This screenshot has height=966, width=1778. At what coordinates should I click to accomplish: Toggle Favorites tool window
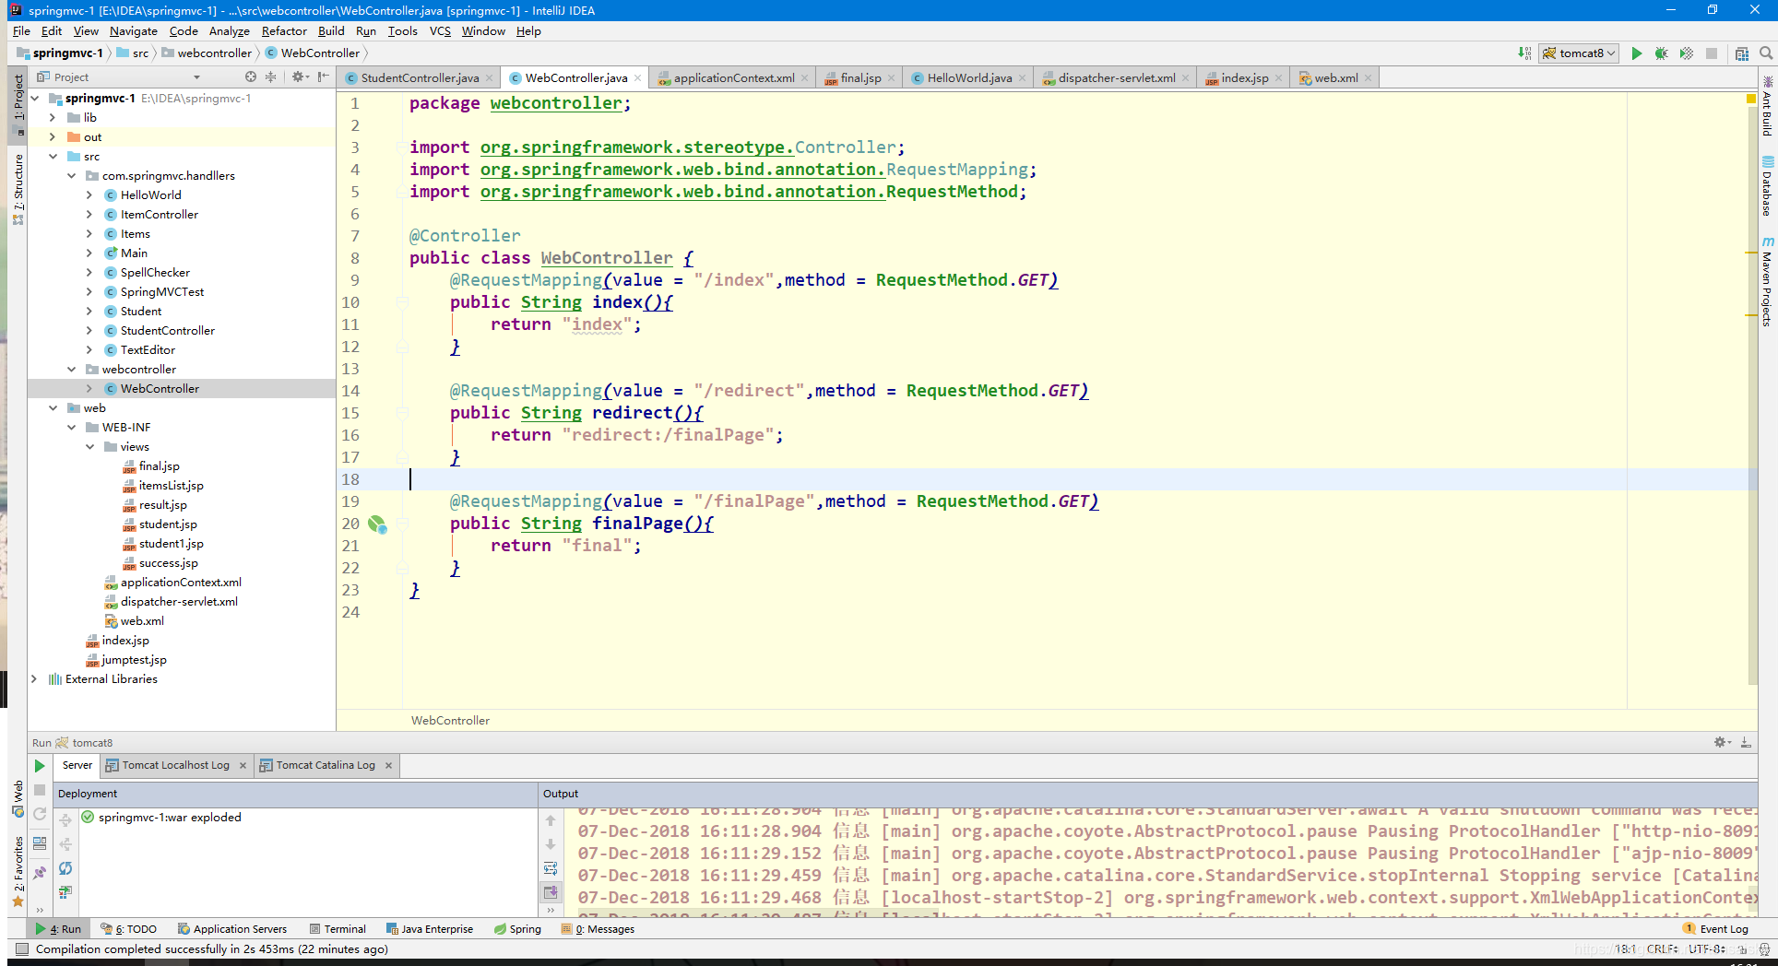[x=18, y=871]
